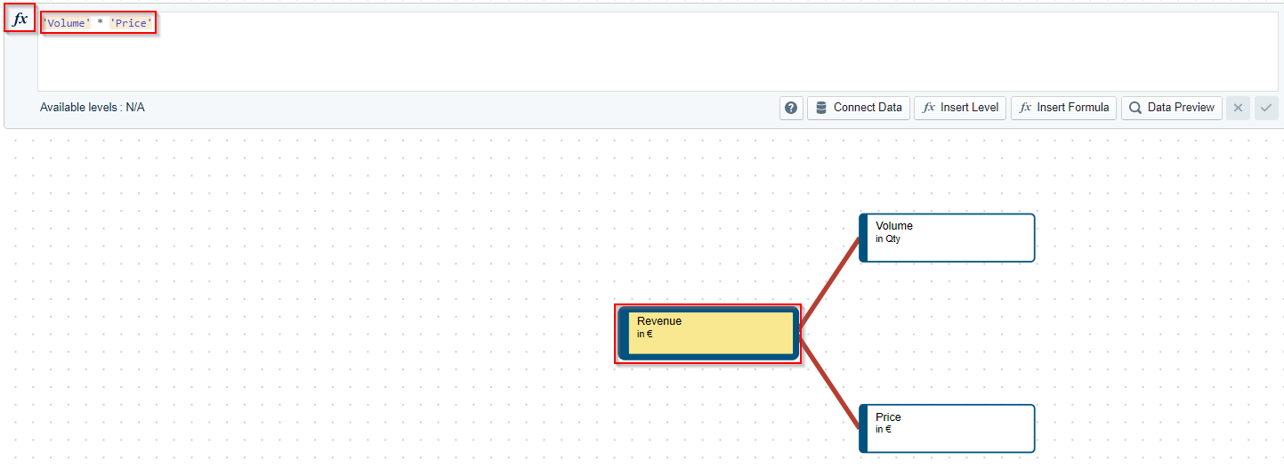This screenshot has width=1284, height=469.
Task: Open Data Preview
Action: 1171,108
